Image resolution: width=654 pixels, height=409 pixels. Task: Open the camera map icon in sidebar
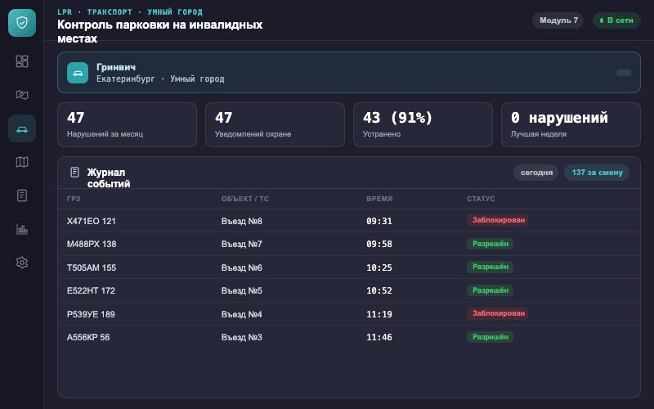point(22,95)
